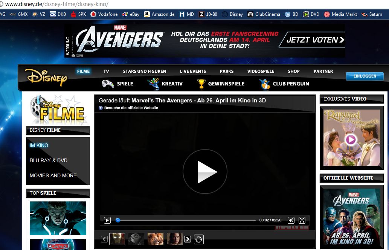Open the SHOP menu item
The image size is (389, 250).
click(294, 72)
